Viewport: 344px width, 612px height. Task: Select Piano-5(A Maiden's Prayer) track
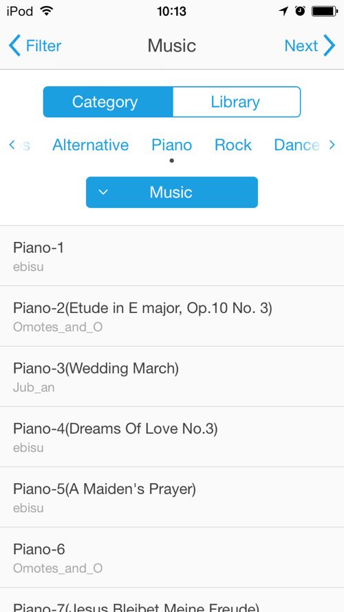click(x=172, y=497)
